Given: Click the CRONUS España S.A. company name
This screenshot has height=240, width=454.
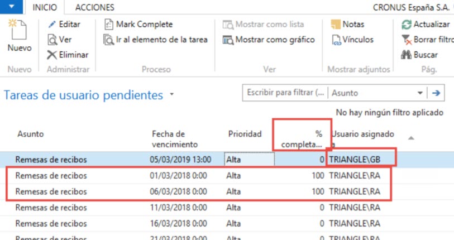Looking at the screenshot, I should tap(411, 7).
